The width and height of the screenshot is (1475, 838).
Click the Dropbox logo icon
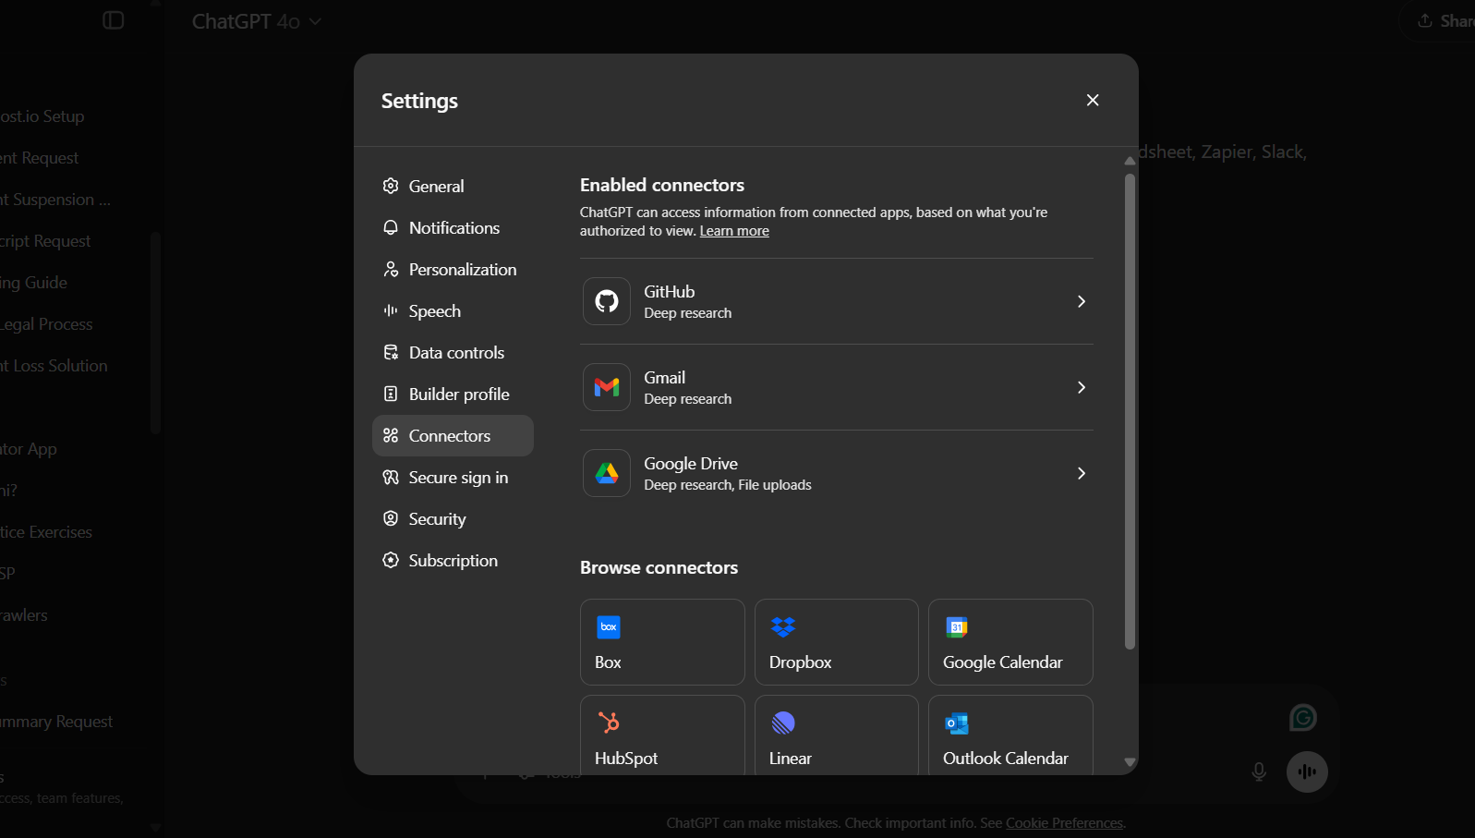pyautogui.click(x=783, y=627)
